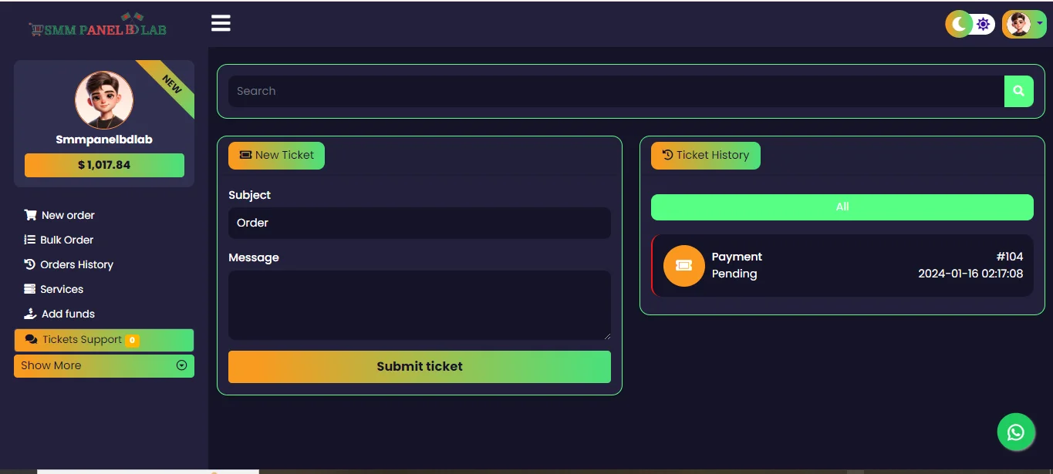The height and width of the screenshot is (474, 1053).
Task: Go to New order in the sidebar
Action: pyautogui.click(x=68, y=215)
